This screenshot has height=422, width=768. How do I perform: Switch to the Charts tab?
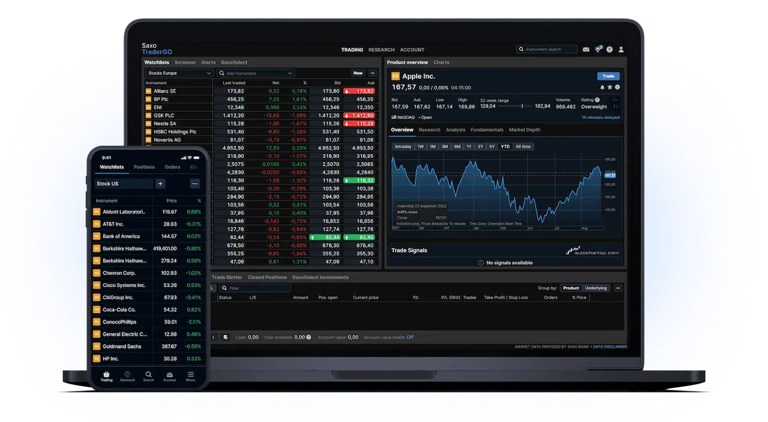pyautogui.click(x=442, y=63)
